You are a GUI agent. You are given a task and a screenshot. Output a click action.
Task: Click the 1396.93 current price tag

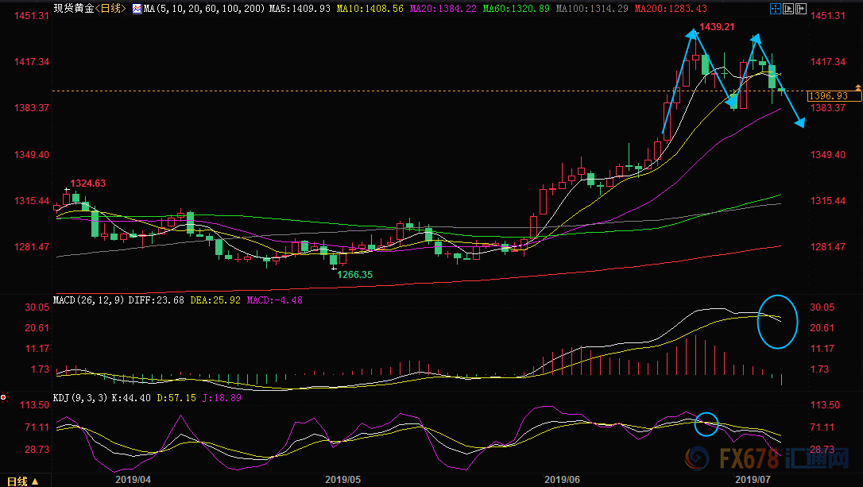click(x=828, y=96)
